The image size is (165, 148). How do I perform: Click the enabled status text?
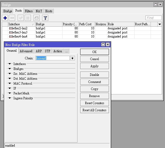pyautogui.click(x=10, y=146)
